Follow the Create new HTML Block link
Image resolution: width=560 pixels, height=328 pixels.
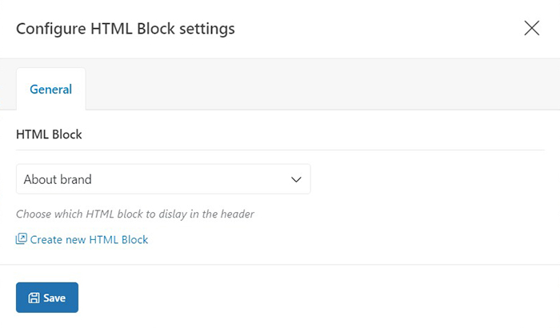pyautogui.click(x=89, y=239)
